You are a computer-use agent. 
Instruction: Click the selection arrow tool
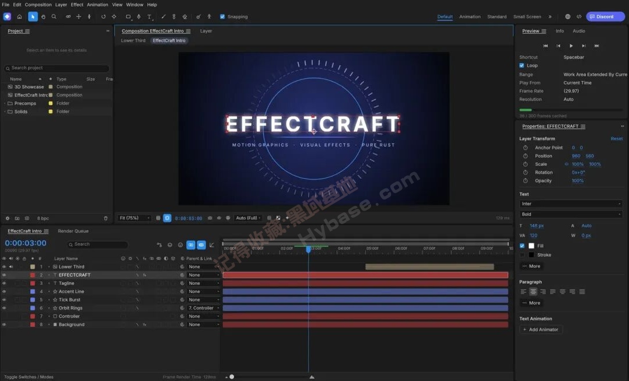[x=33, y=17]
